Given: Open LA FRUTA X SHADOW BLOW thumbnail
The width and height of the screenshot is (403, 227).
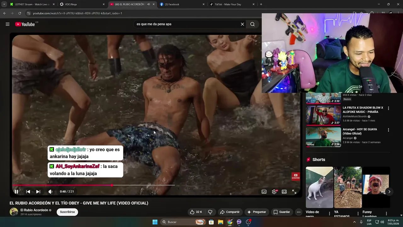Looking at the screenshot, I should (x=323, y=115).
